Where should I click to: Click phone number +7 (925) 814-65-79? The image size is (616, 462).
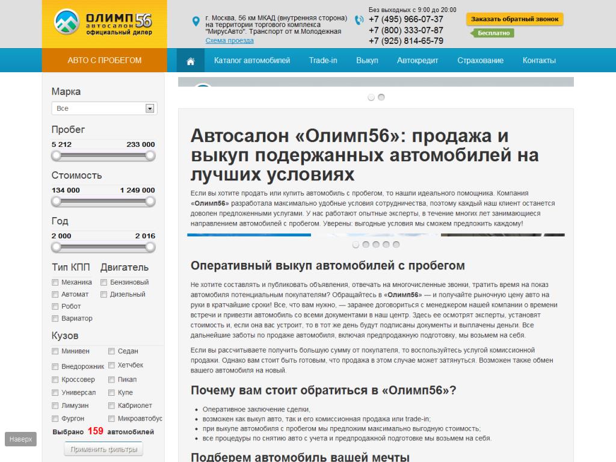pyautogui.click(x=406, y=41)
